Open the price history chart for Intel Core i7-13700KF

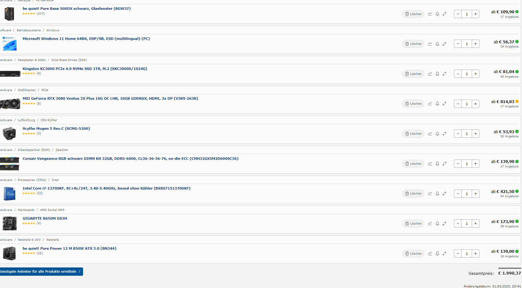pos(430,194)
